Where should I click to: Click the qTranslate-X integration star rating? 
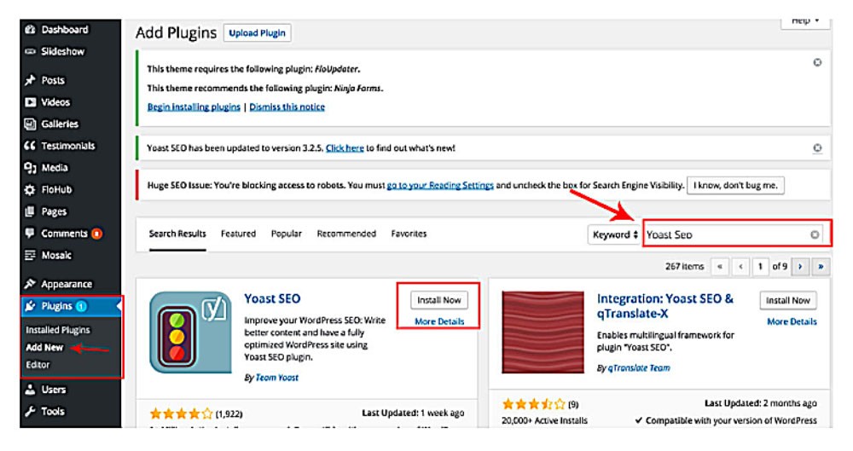tap(534, 404)
